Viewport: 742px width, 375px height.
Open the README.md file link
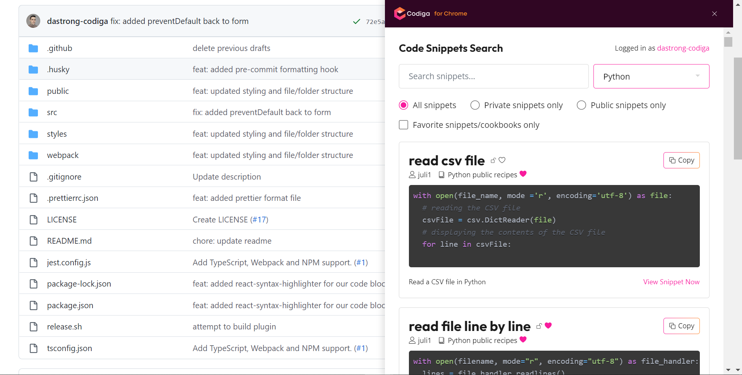69,241
